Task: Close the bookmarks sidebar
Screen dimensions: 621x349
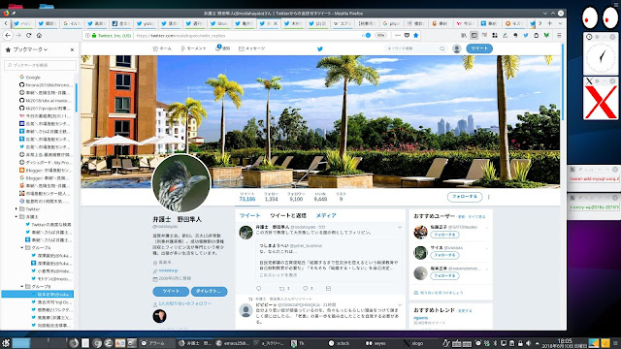Action: coord(72,49)
